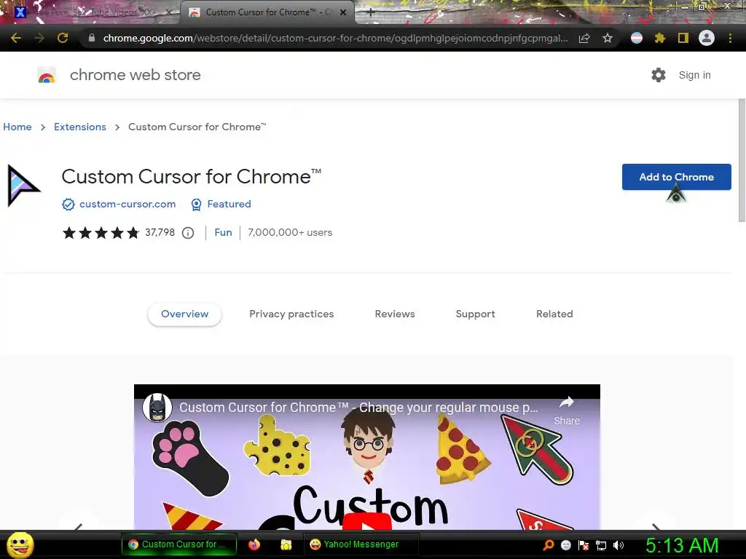Click the address bar padlock icon

(92, 38)
